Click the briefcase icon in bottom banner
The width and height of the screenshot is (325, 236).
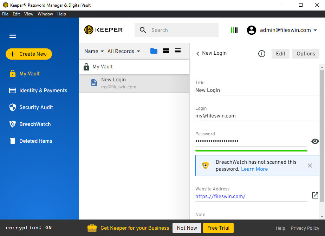point(92,228)
